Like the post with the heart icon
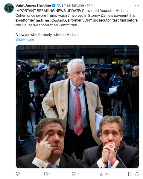 [74, 174]
